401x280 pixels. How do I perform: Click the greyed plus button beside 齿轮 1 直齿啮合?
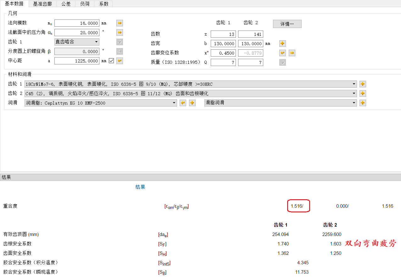(x=120, y=42)
